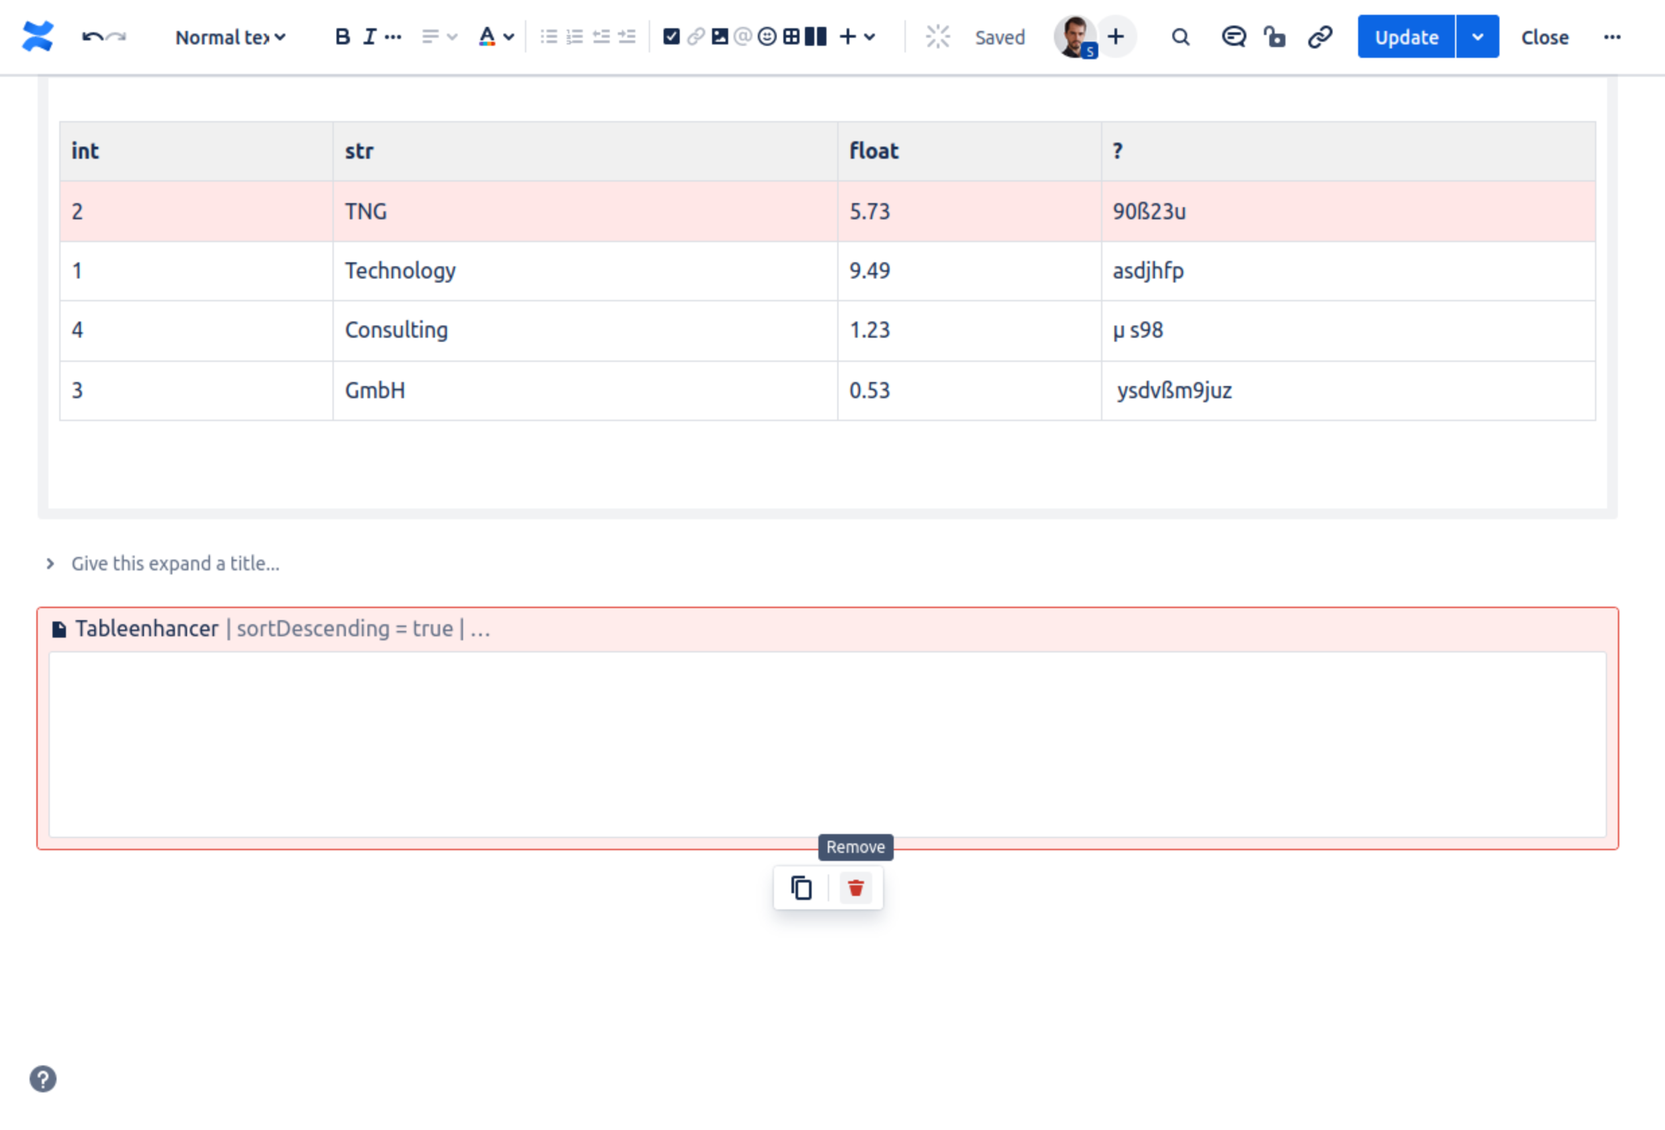Toggle bold formatting
The height and width of the screenshot is (1130, 1665).
[343, 36]
